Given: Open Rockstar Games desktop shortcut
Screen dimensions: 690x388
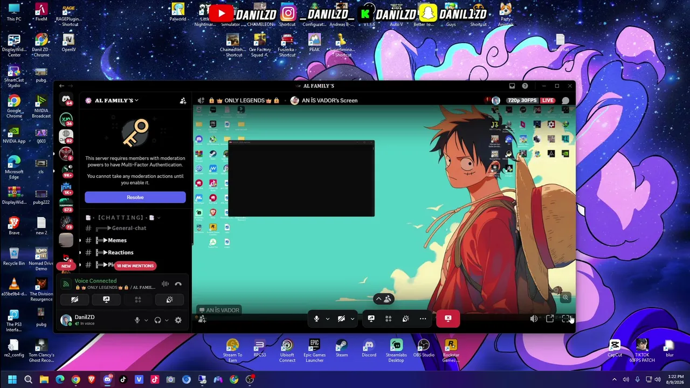Looking at the screenshot, I should (x=451, y=350).
